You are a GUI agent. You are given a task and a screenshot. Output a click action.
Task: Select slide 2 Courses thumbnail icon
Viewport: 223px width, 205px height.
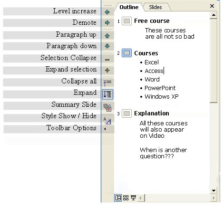coord(126,53)
